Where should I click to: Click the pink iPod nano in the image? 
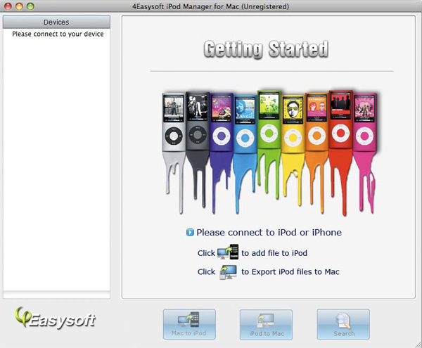tap(364, 122)
